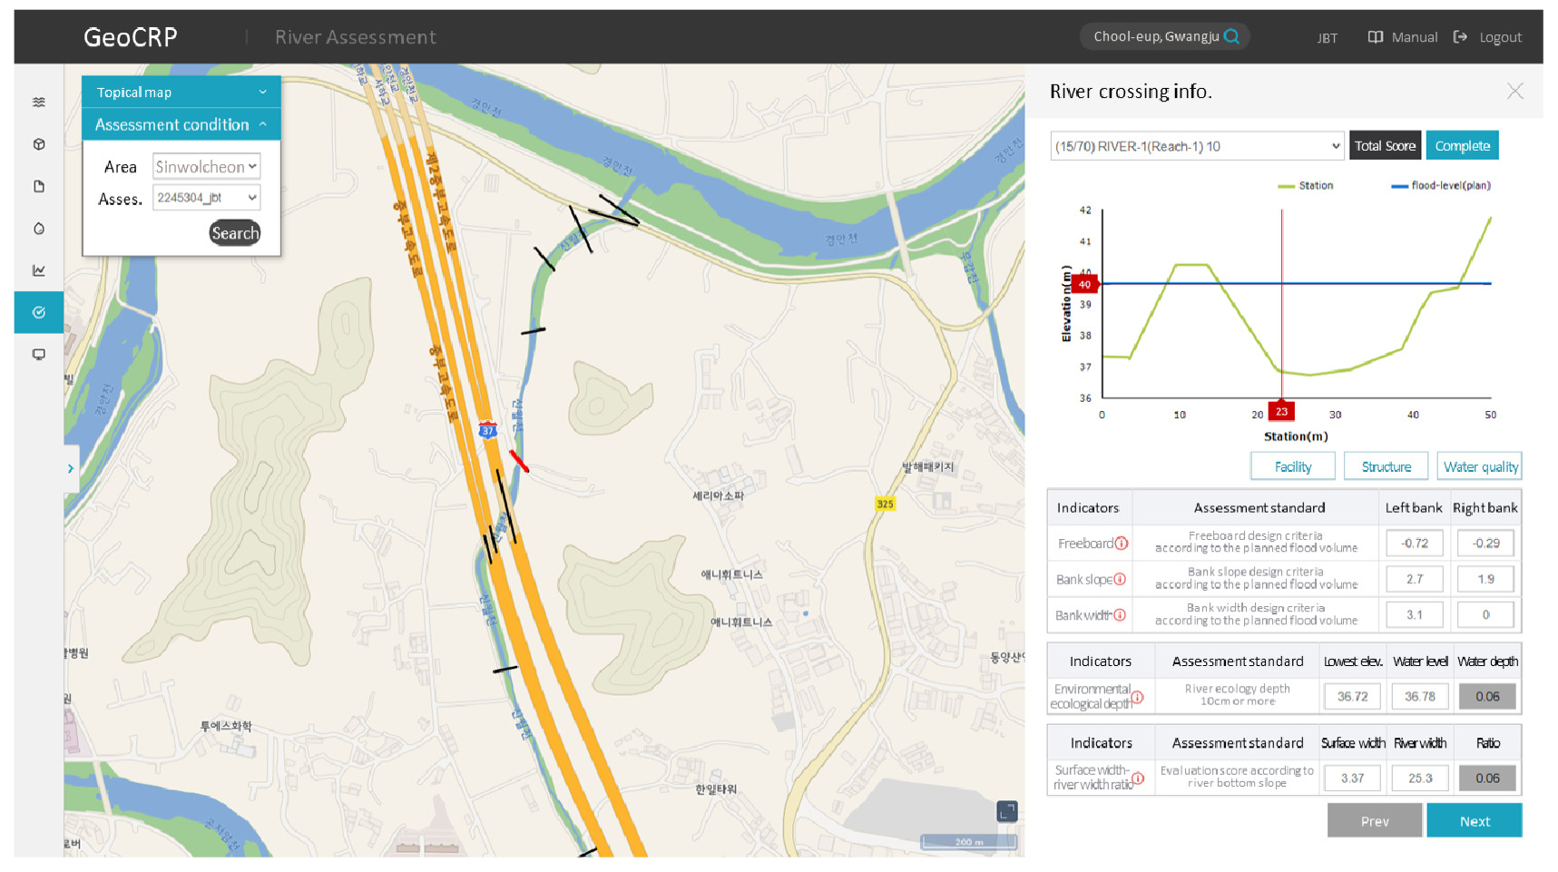Click the search magnifier next to Chool-eup, Gwangju
The width and height of the screenshot is (1558, 872).
1231,36
